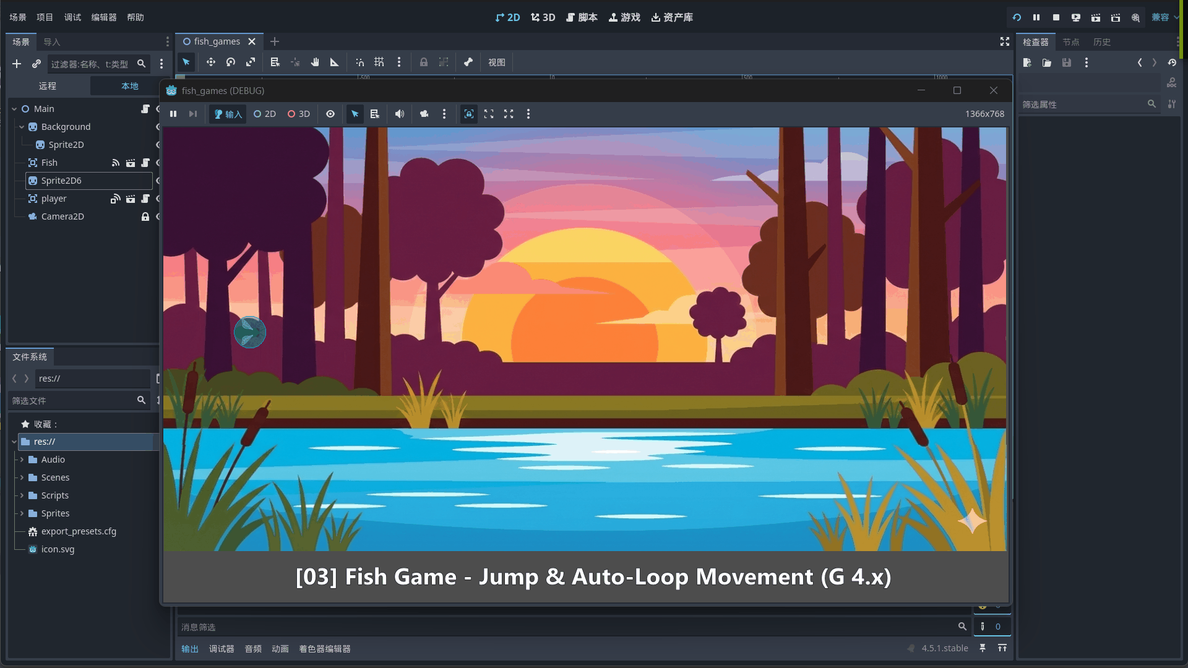The width and height of the screenshot is (1188, 668).
Task: Pause the game in debug window
Action: (173, 114)
